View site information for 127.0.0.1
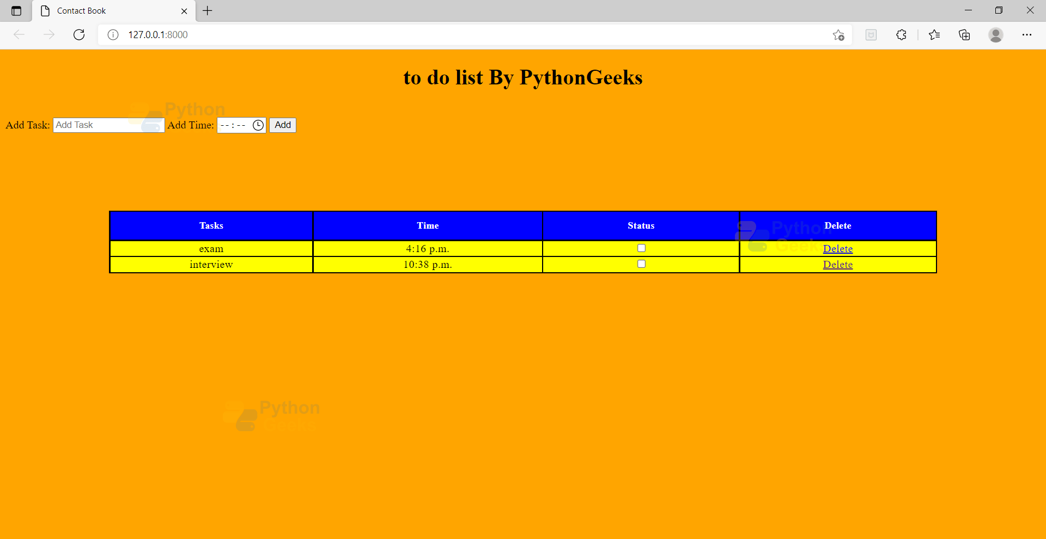 [x=113, y=34]
